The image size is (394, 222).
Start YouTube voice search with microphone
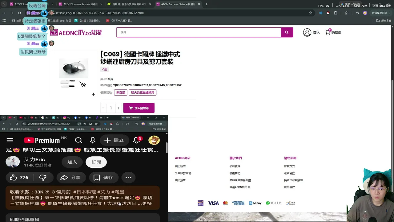point(93,140)
